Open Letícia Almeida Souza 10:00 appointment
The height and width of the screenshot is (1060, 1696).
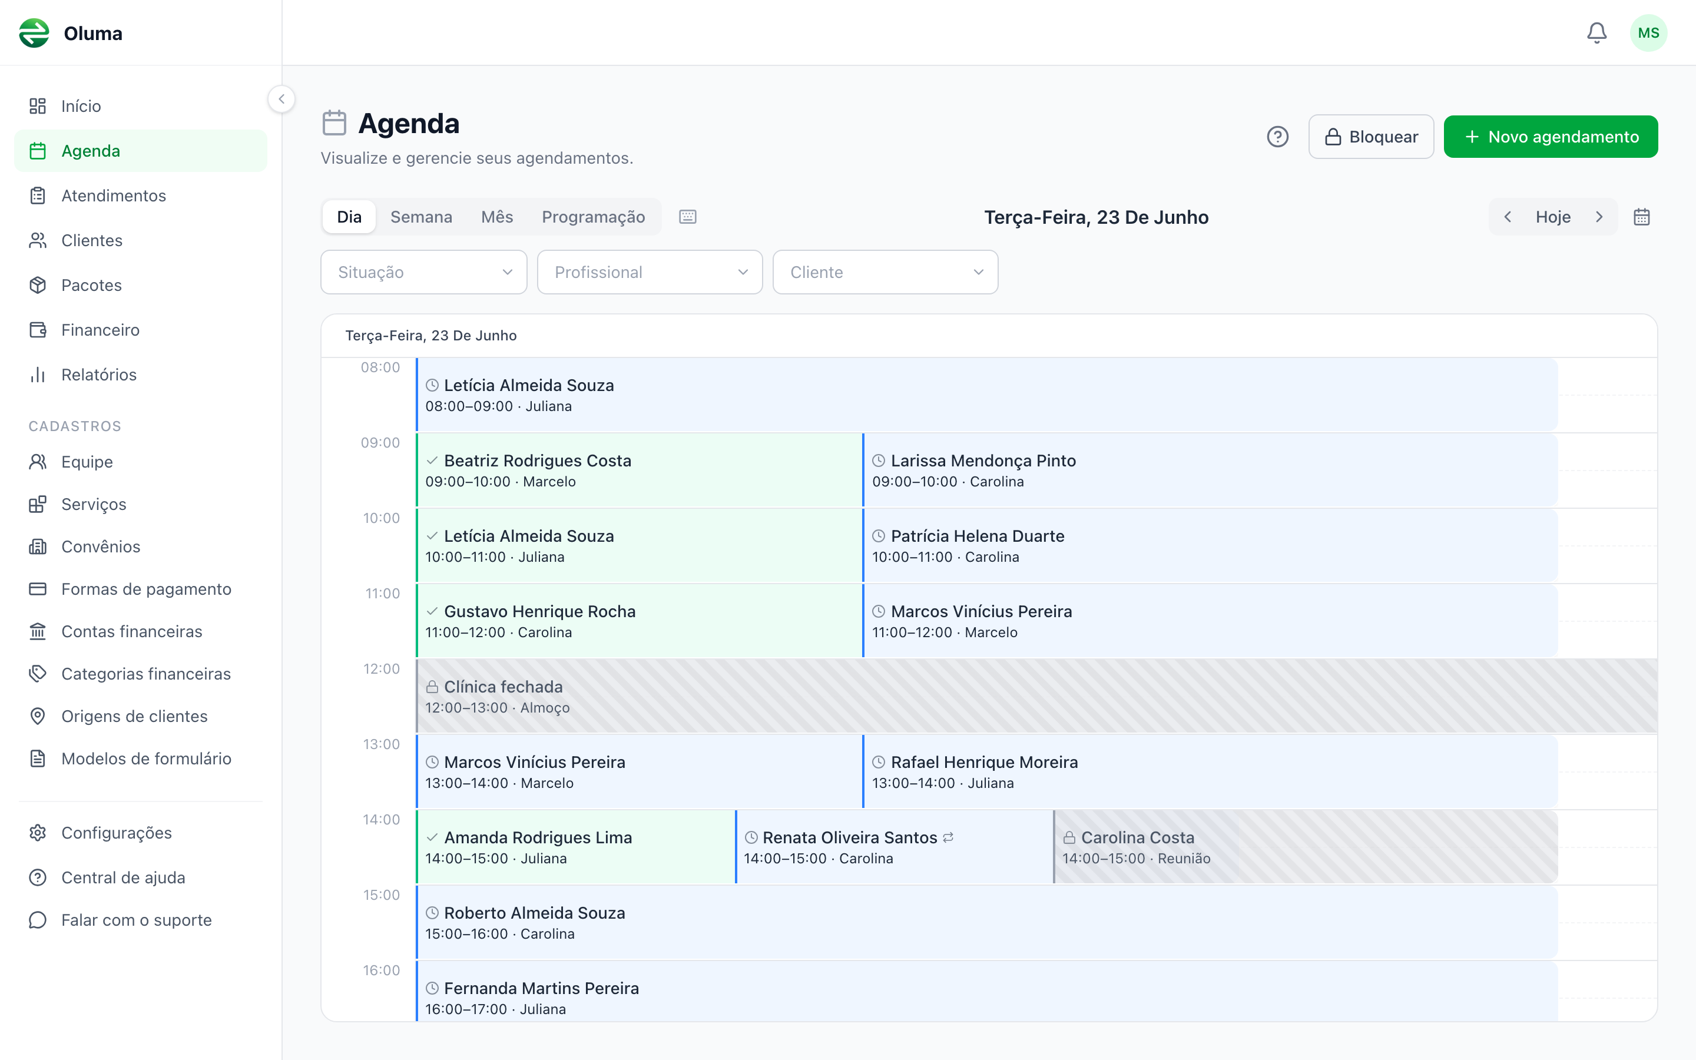(638, 545)
